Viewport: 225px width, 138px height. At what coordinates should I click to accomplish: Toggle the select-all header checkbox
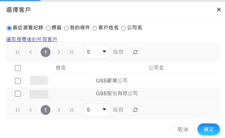point(18,68)
